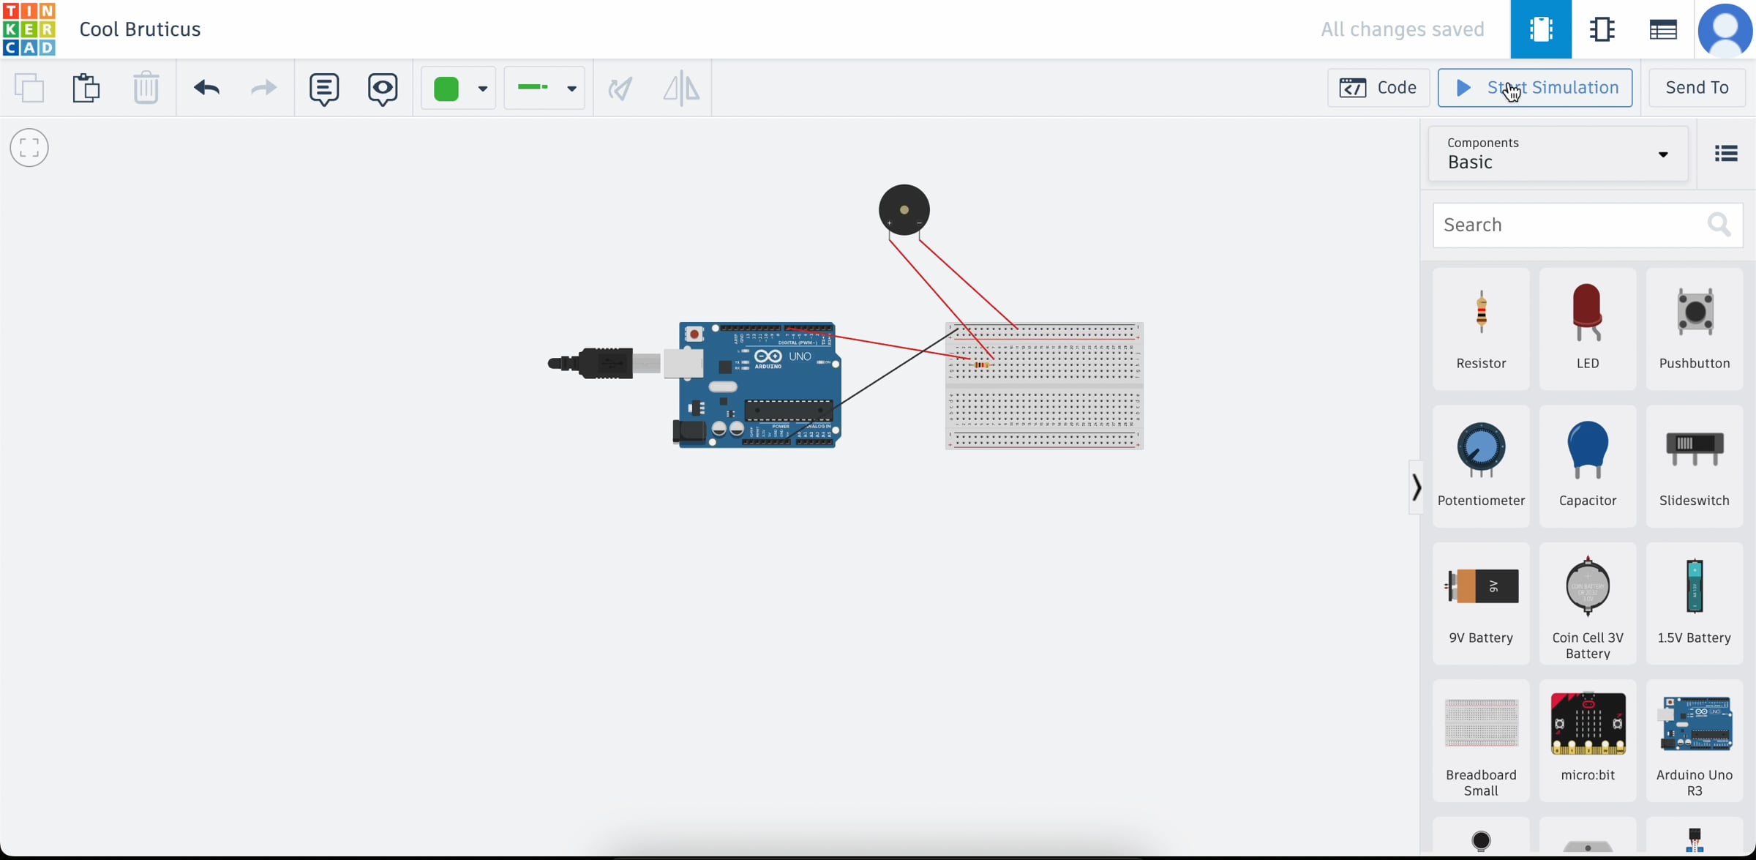
Task: Click the Delete trash icon
Action: 146,89
